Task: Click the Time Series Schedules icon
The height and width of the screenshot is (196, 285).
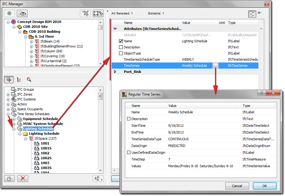Action: click(14, 114)
